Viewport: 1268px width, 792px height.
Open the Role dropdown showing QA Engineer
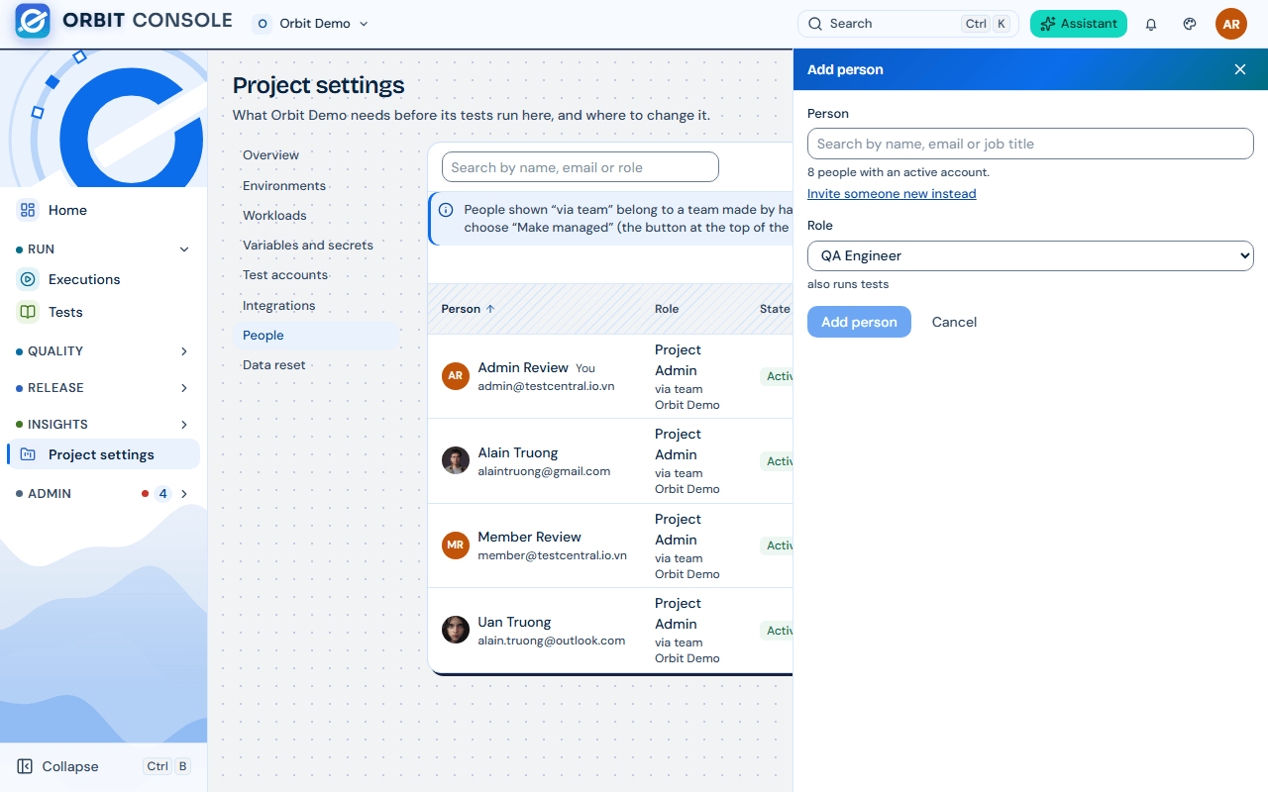(x=1030, y=255)
